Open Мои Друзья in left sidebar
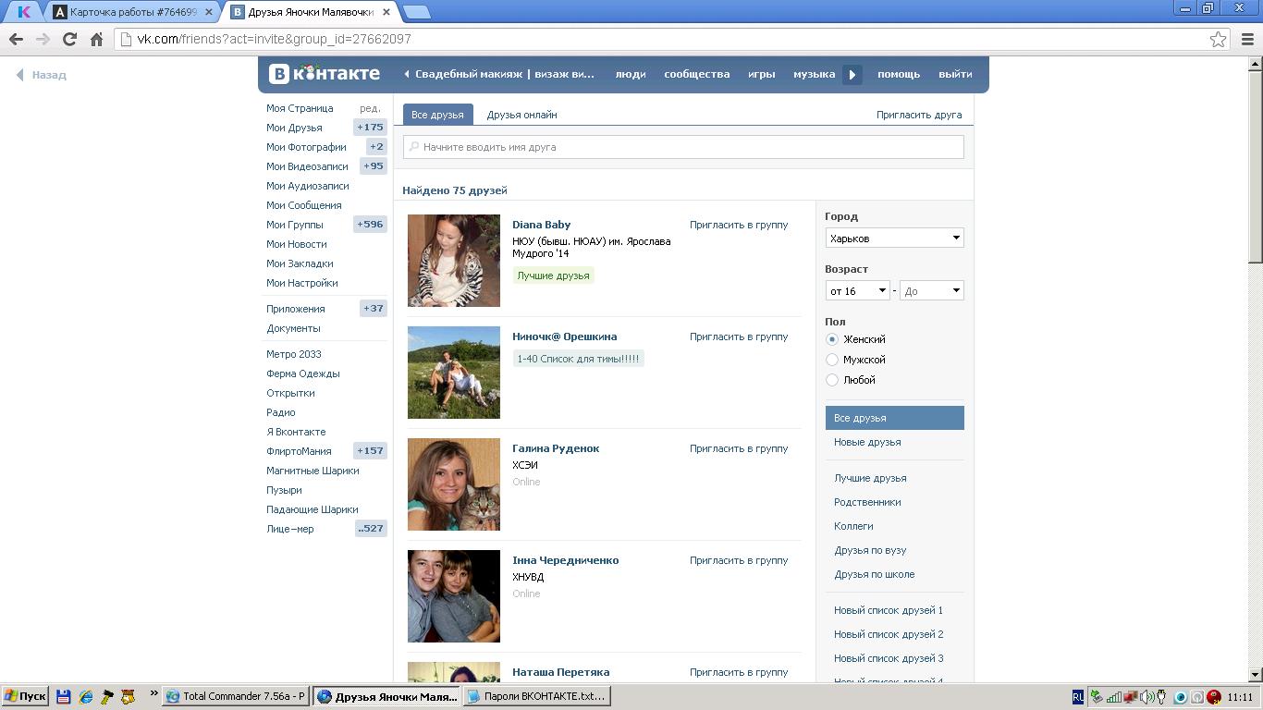 (x=294, y=128)
